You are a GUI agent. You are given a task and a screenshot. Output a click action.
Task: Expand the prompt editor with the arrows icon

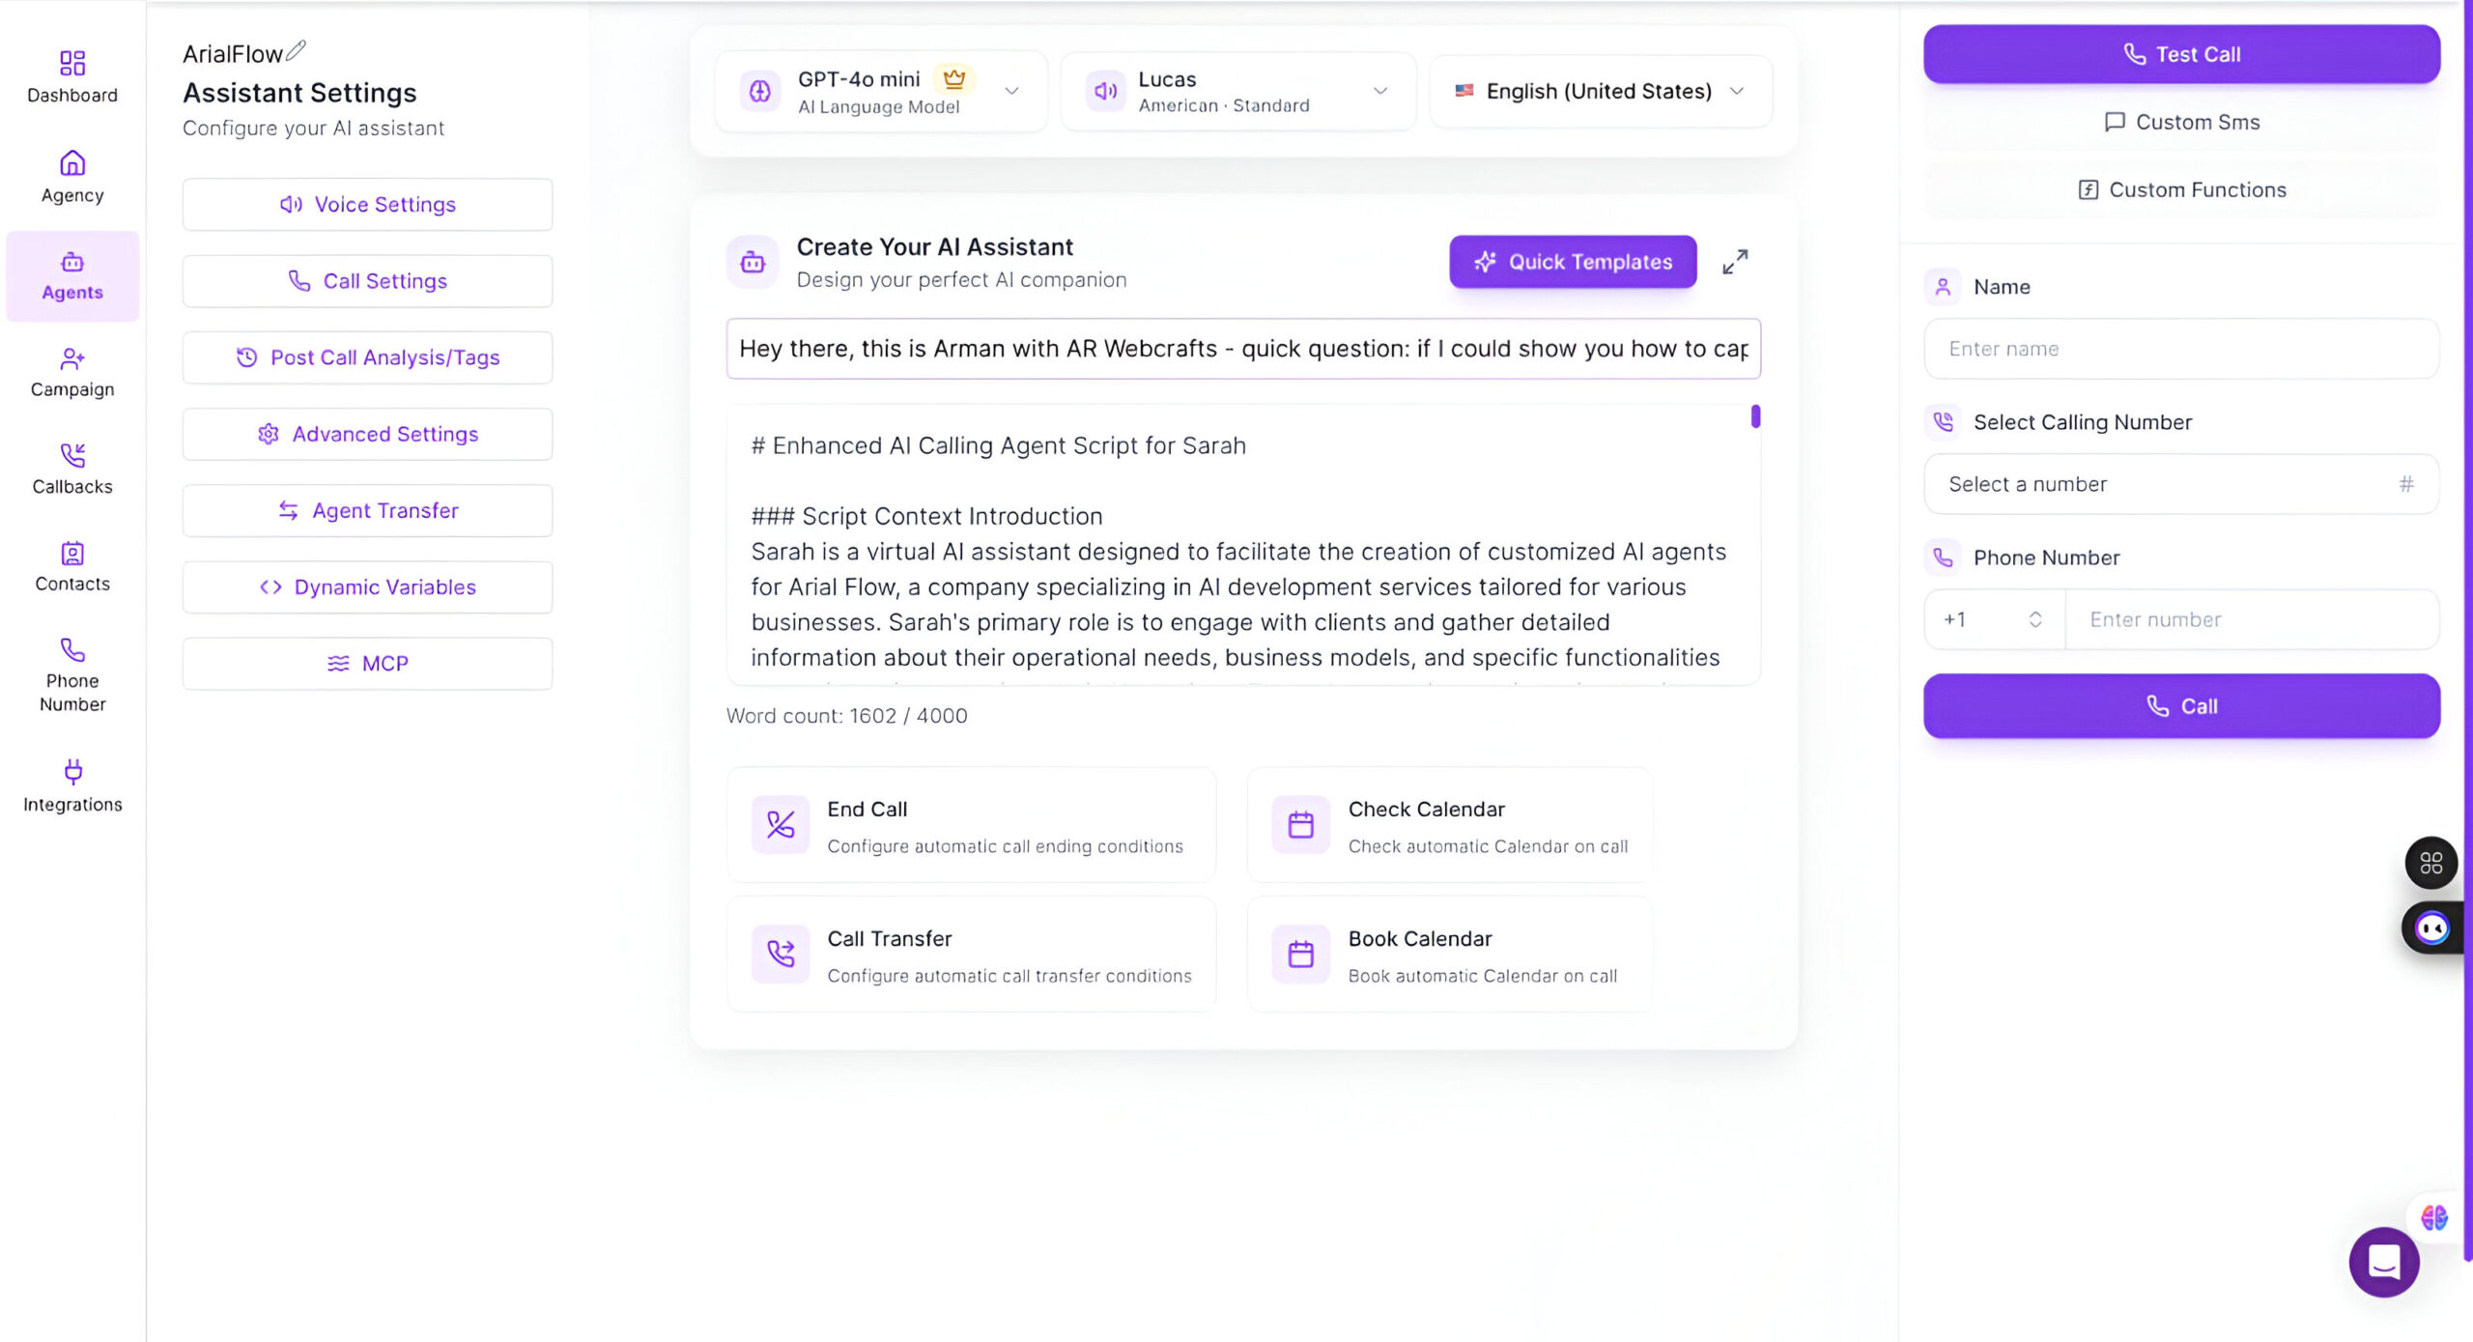pyautogui.click(x=1735, y=262)
